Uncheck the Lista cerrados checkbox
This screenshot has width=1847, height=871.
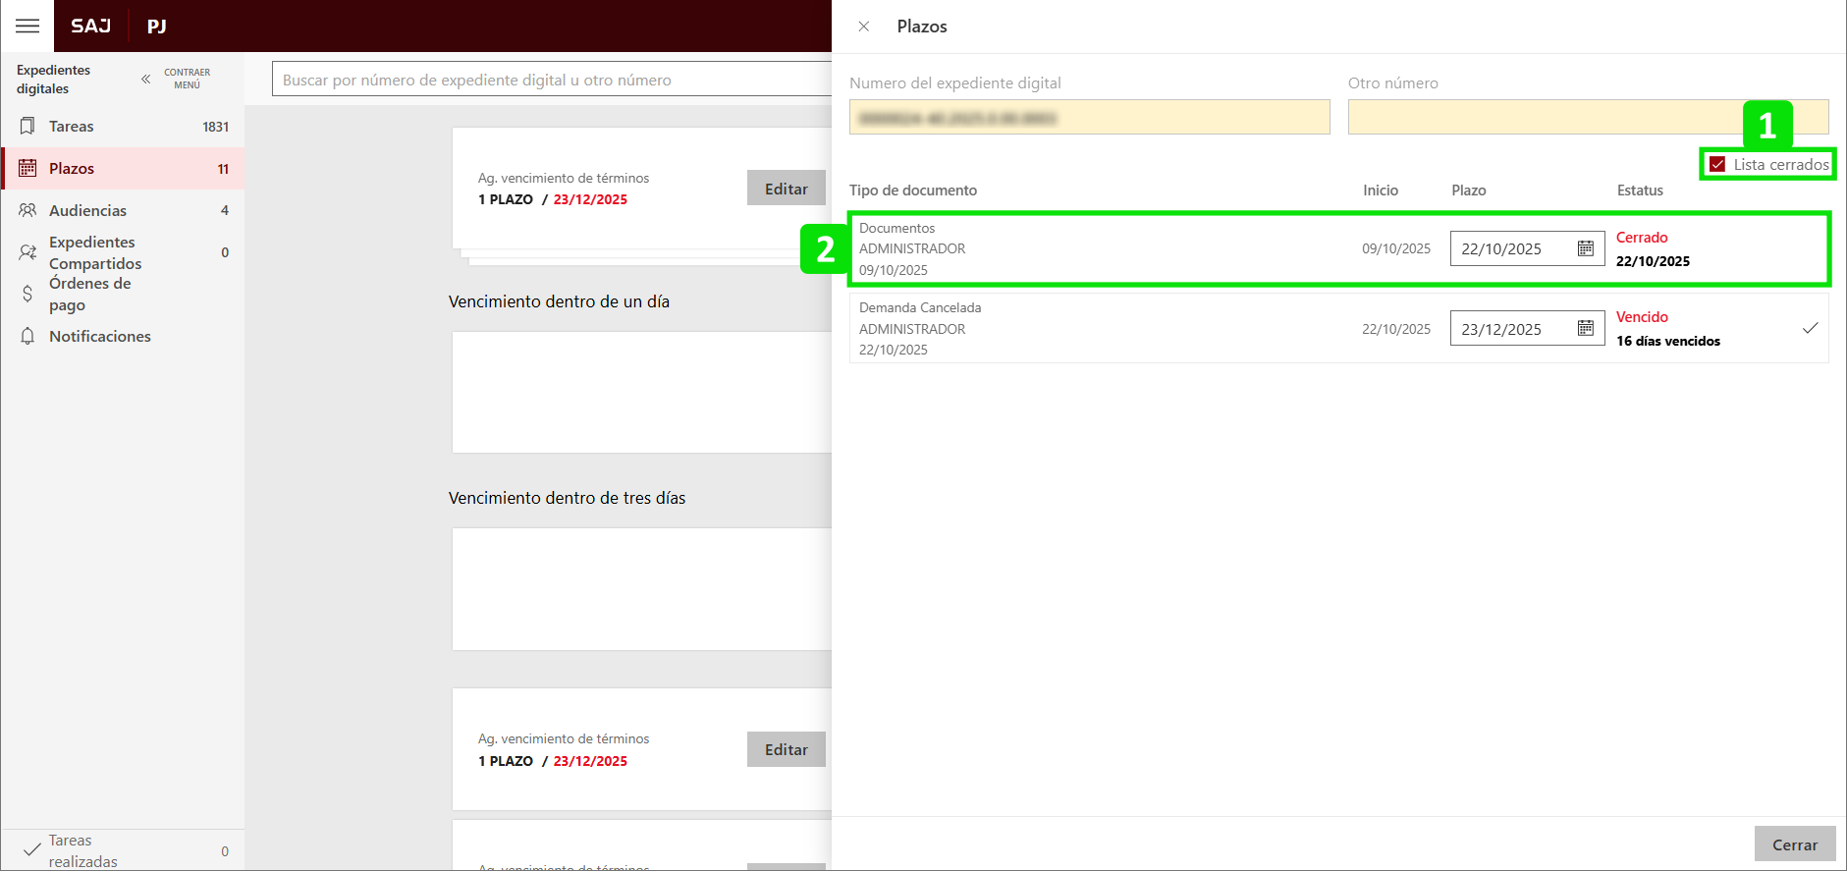tap(1717, 164)
